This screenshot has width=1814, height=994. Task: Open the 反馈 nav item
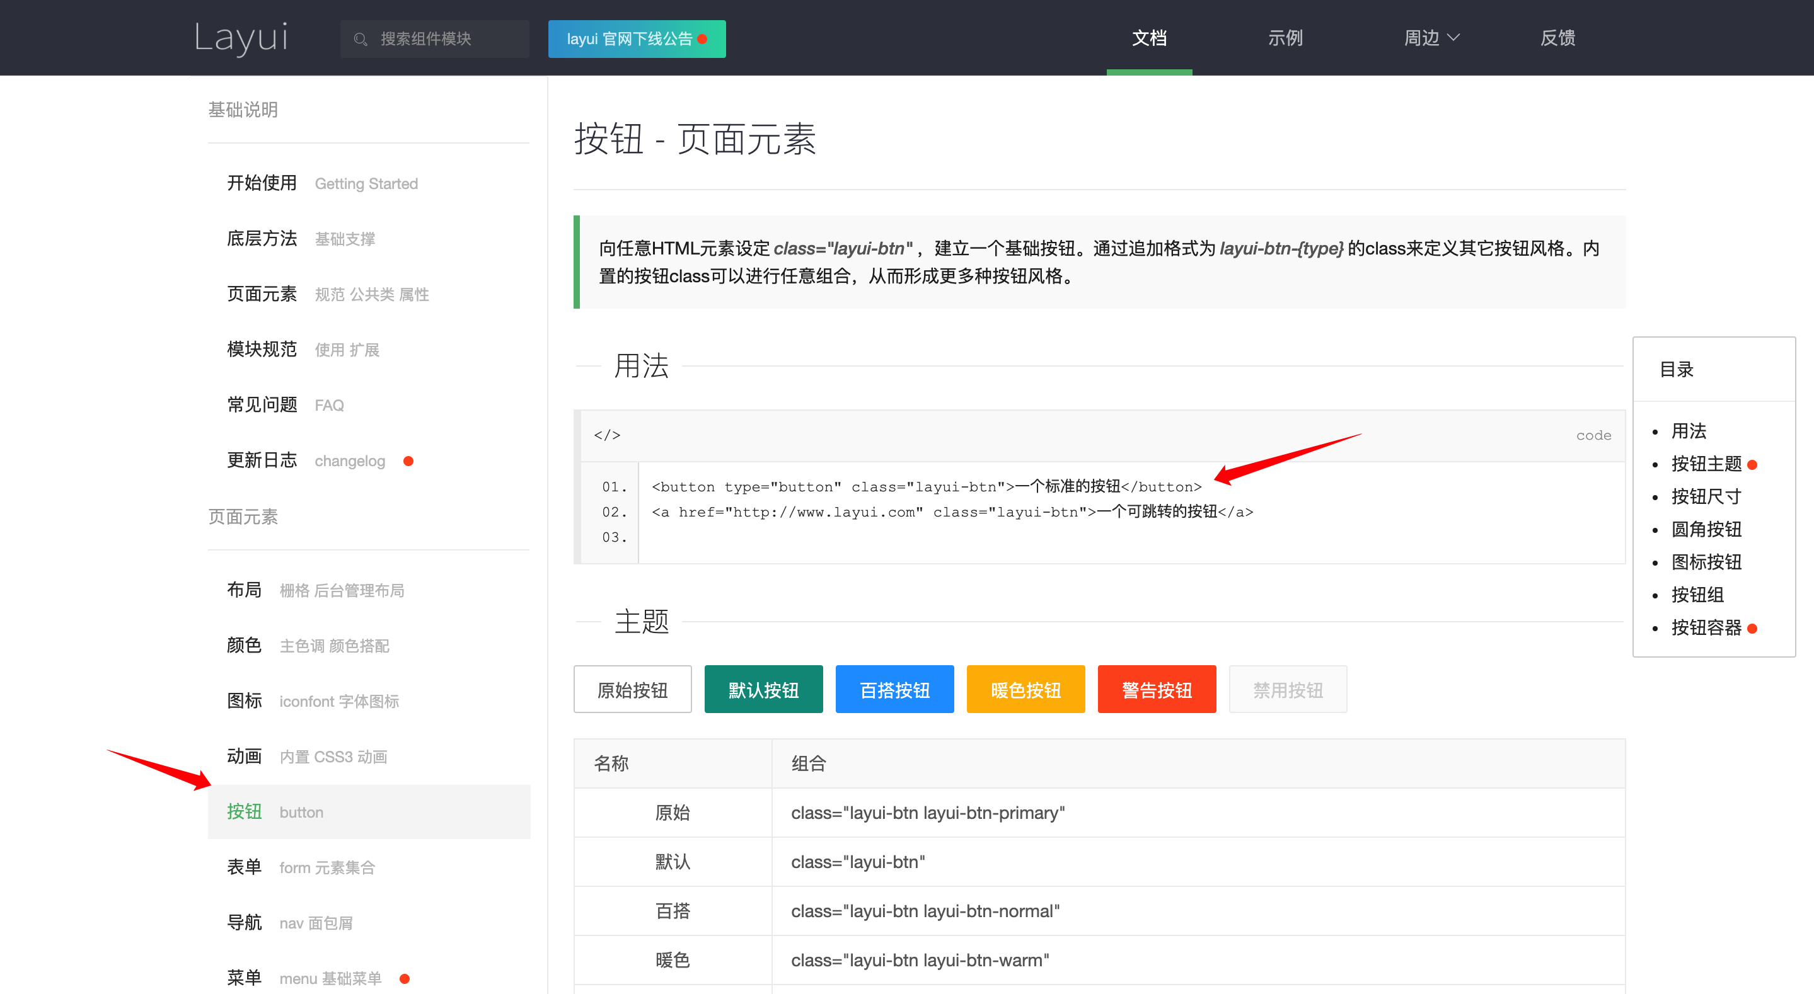coord(1557,37)
